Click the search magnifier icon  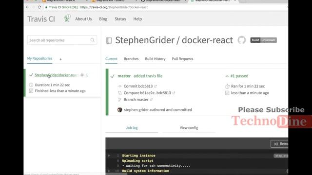pyautogui.click(x=92, y=40)
